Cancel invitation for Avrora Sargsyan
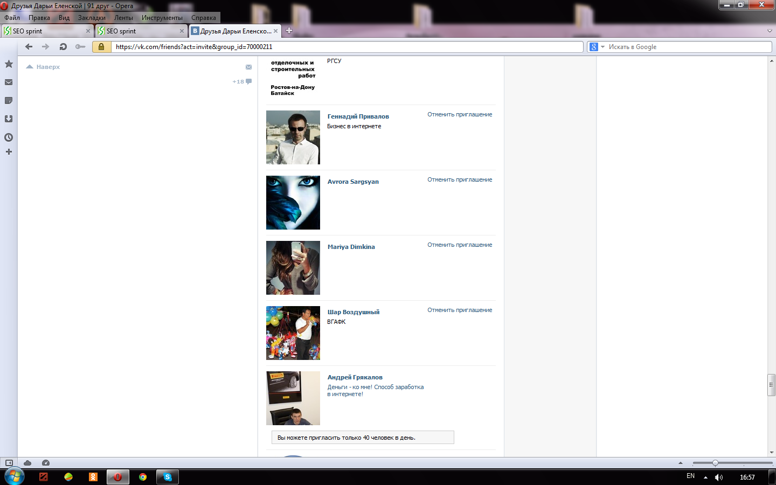This screenshot has height=485, width=776. (460, 179)
